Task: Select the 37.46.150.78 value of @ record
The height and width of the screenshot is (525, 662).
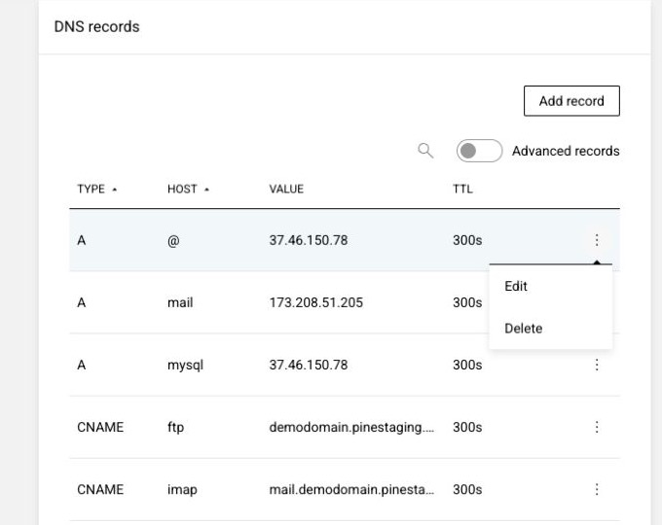Action: pyautogui.click(x=309, y=240)
